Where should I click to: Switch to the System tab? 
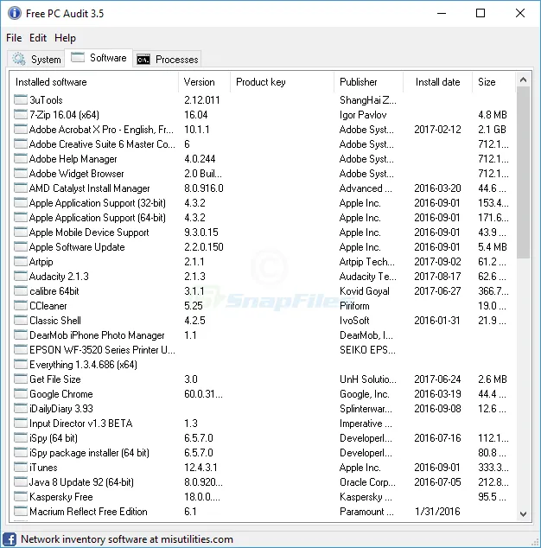(36, 59)
